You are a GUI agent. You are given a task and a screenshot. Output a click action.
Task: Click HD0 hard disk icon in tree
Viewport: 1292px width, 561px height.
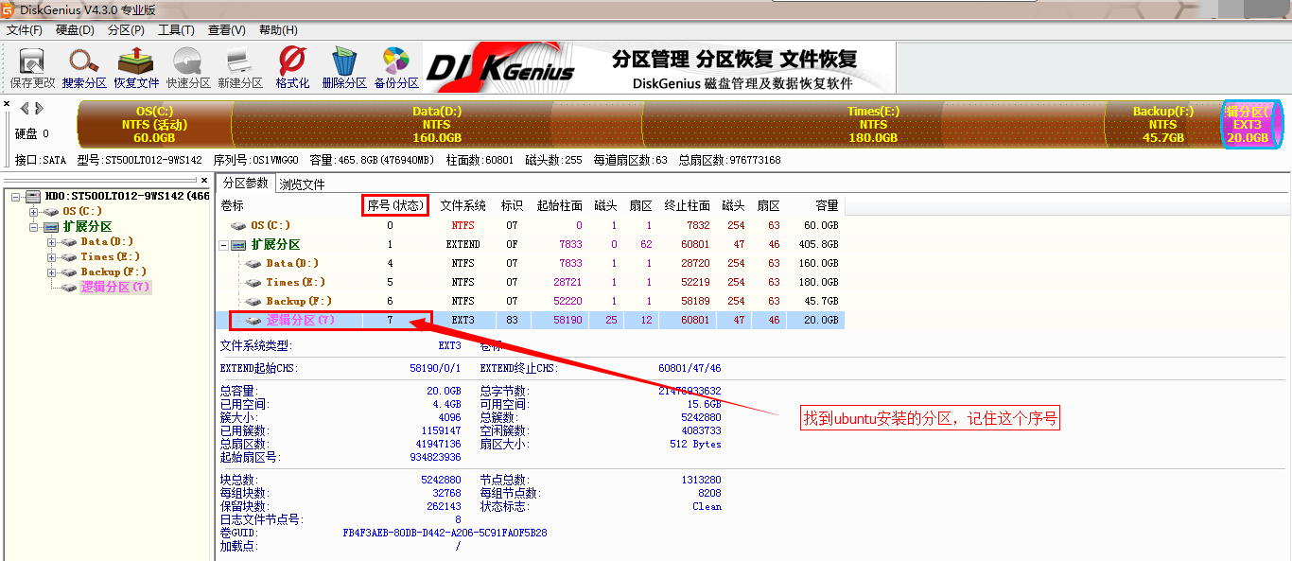point(34,196)
